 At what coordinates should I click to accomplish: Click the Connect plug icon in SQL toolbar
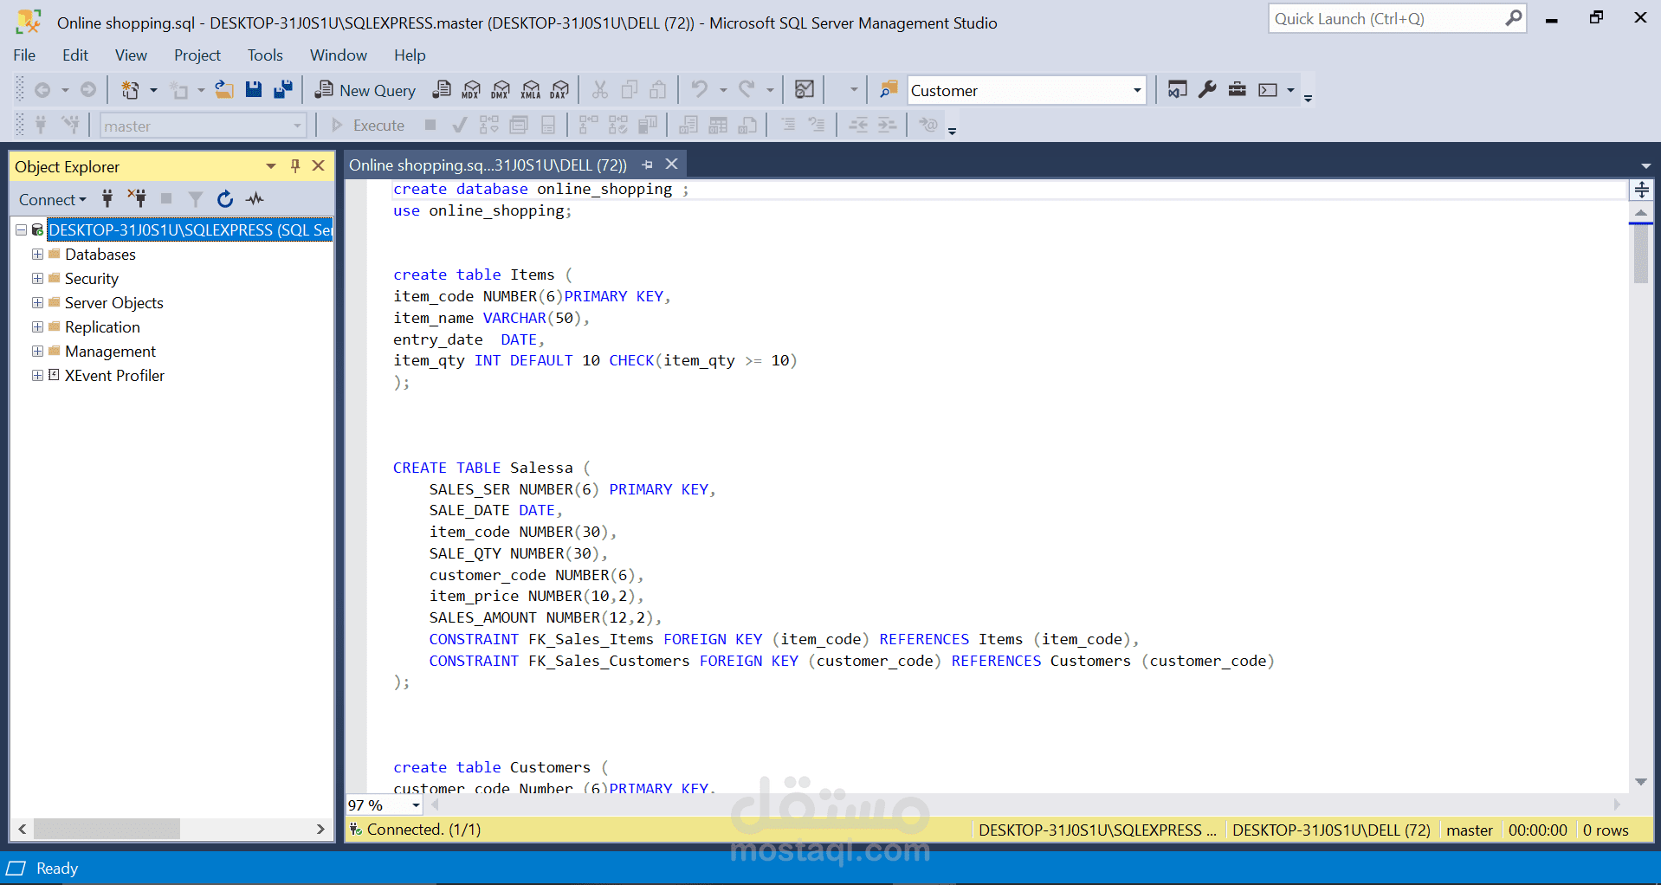(41, 126)
